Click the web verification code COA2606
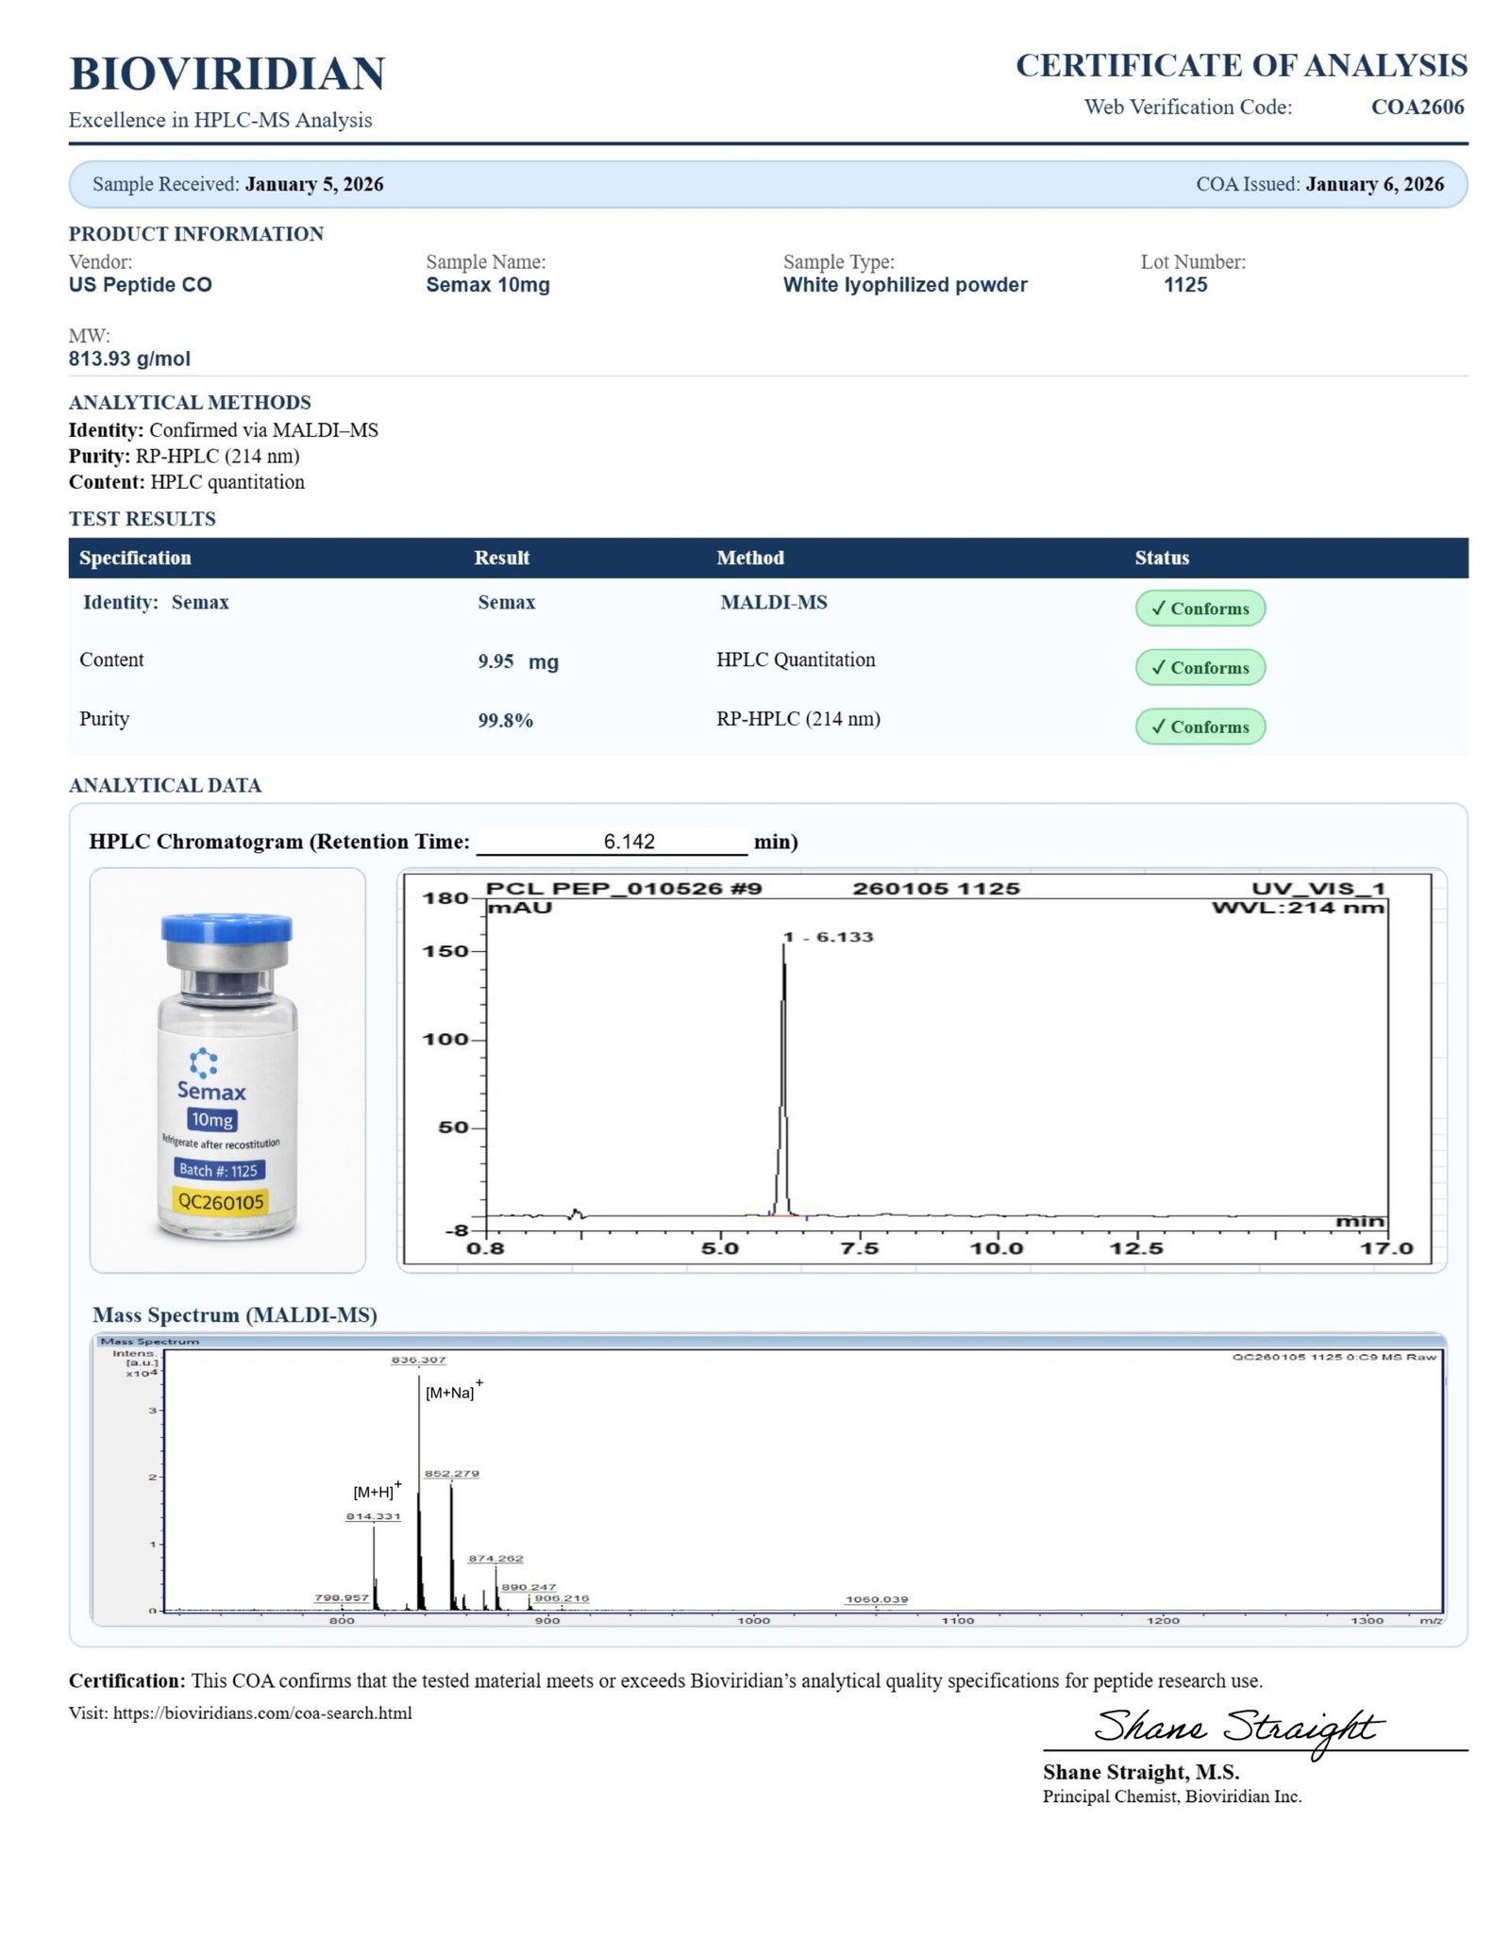Viewport: 1510px width, 1954px height. (x=1417, y=107)
